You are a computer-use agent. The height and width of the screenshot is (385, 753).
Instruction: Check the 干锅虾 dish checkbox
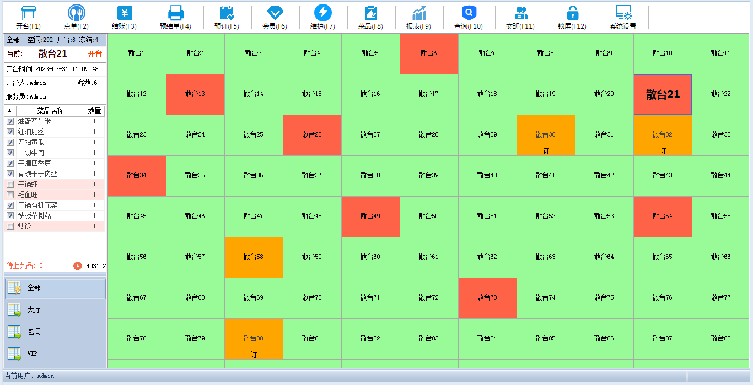pyautogui.click(x=10, y=184)
